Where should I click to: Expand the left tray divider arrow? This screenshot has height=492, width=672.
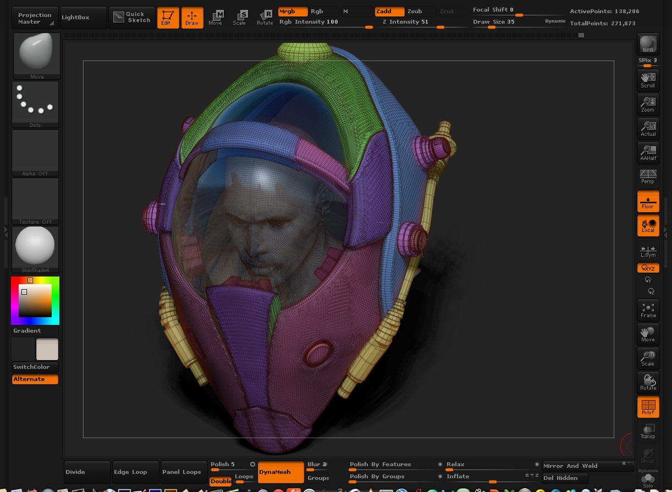click(6, 233)
